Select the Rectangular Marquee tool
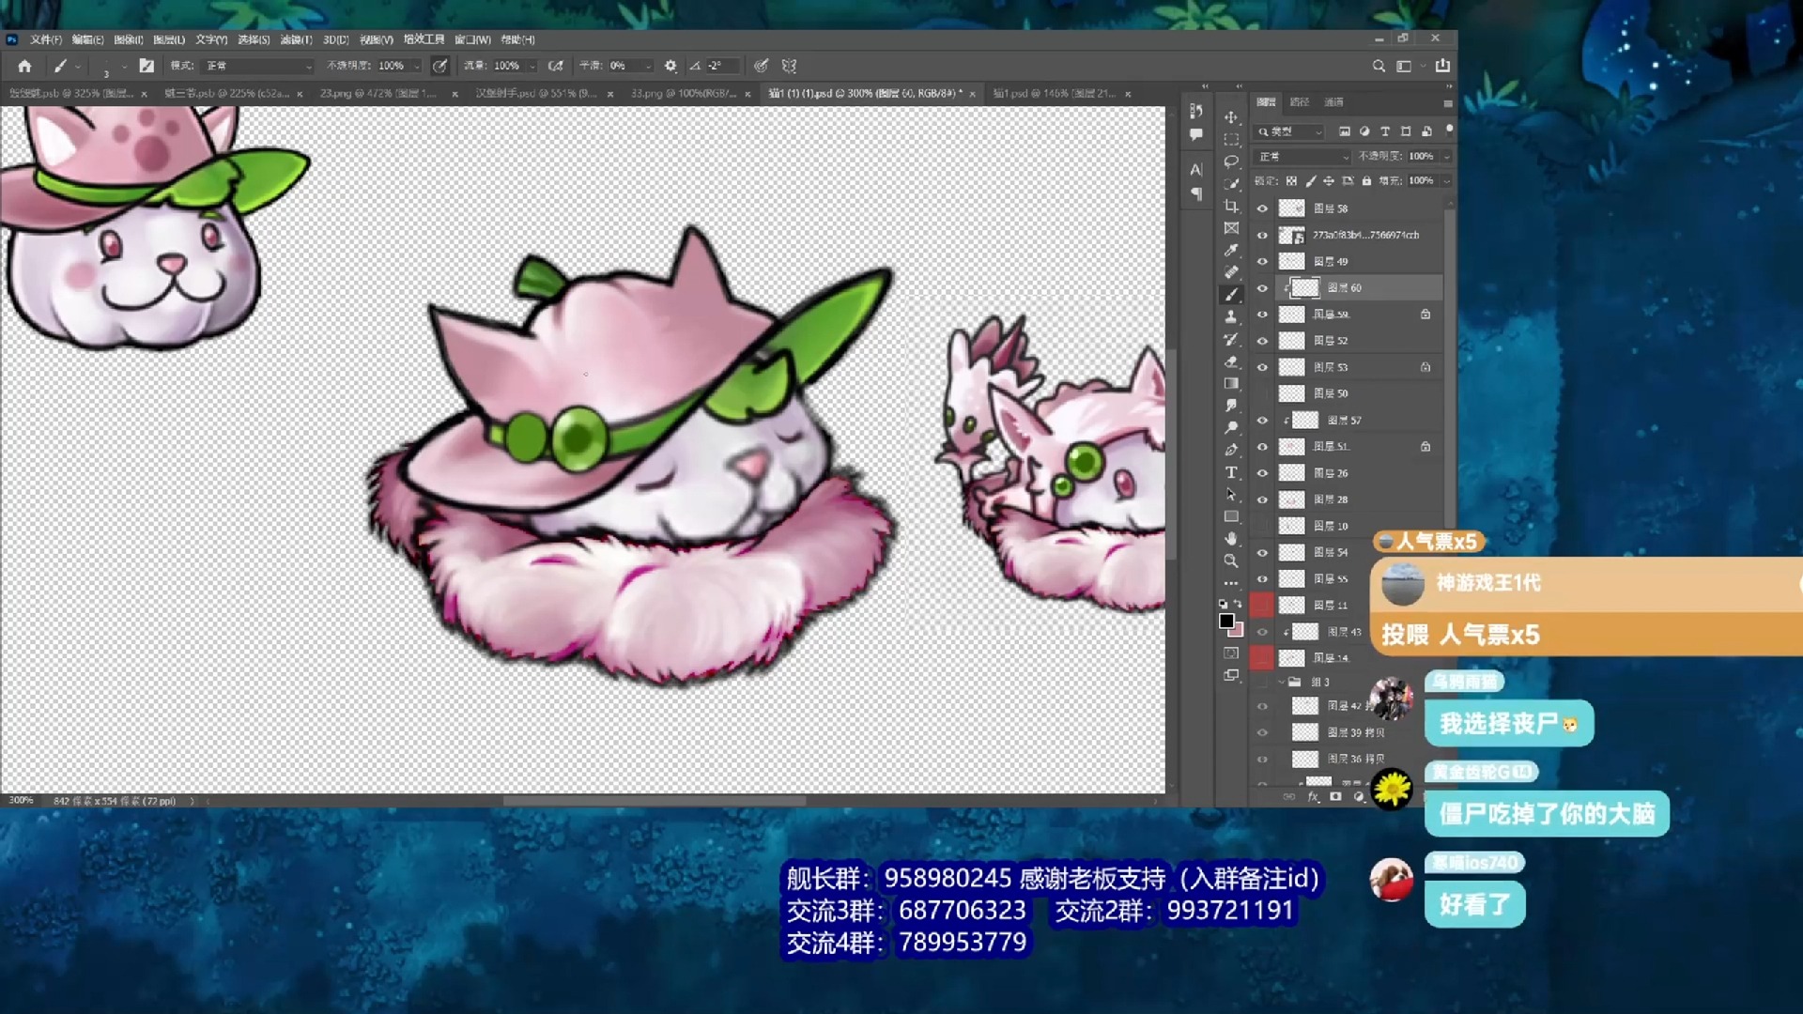1803x1014 pixels. tap(1231, 139)
